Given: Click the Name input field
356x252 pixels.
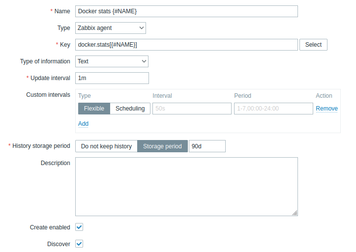Looking at the screenshot, I should [x=186, y=11].
